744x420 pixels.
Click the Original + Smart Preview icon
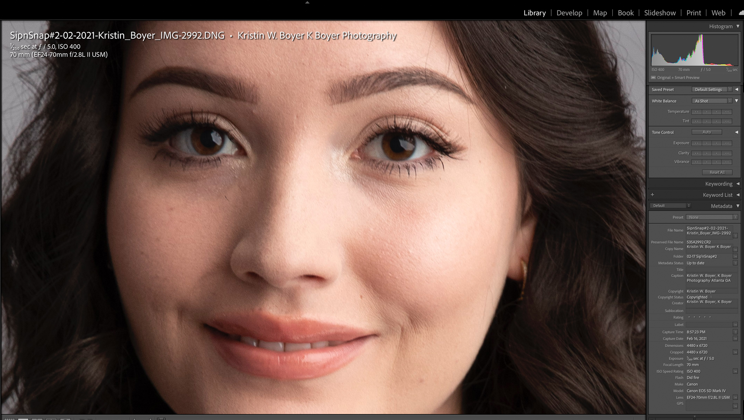coord(653,77)
